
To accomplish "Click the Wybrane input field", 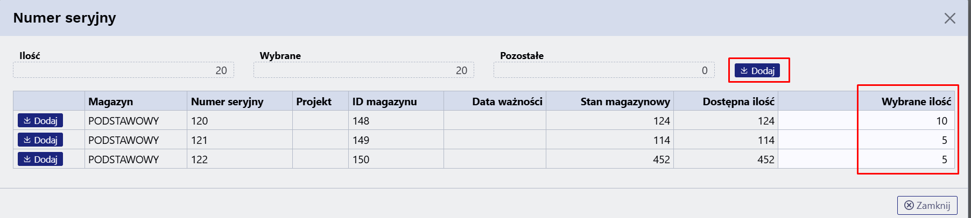I will click(x=363, y=70).
